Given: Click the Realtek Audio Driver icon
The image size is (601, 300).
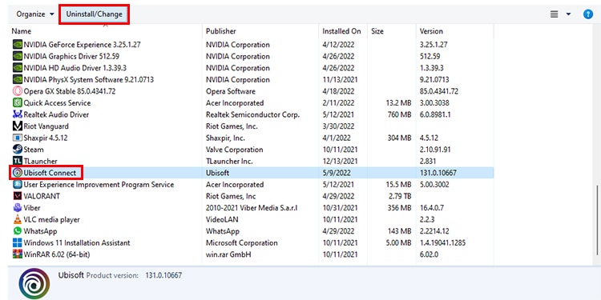Looking at the screenshot, I should (x=18, y=114).
